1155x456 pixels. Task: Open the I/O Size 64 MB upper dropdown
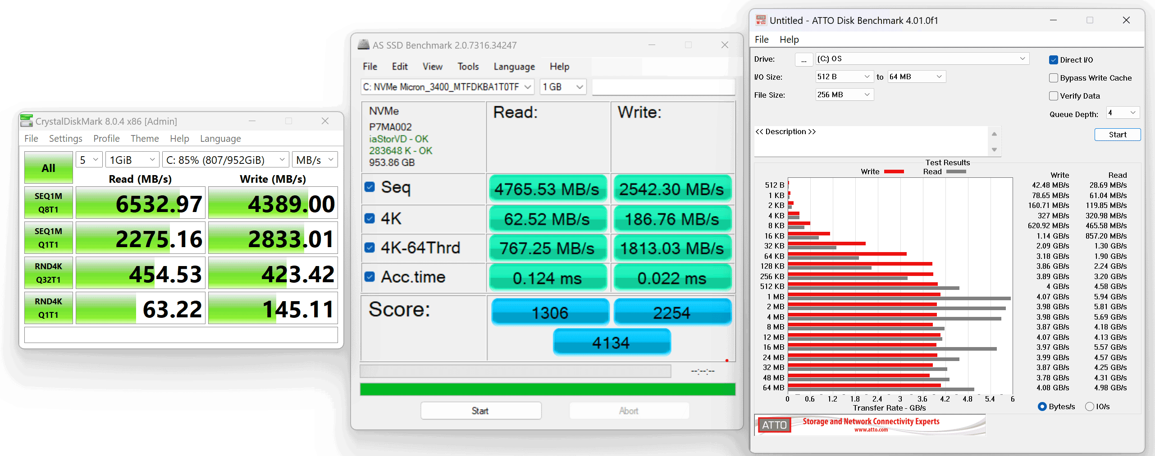point(916,77)
